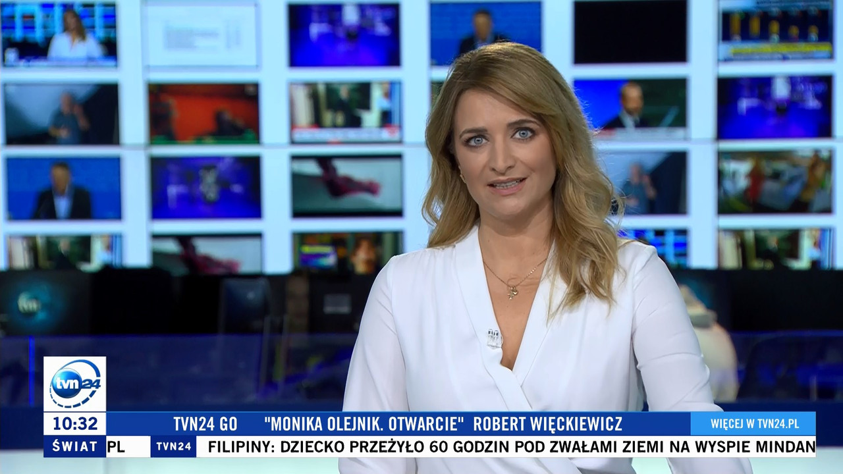This screenshot has width=843, height=474.
Task: Click the 10:32 clock display
Action: coord(75,423)
